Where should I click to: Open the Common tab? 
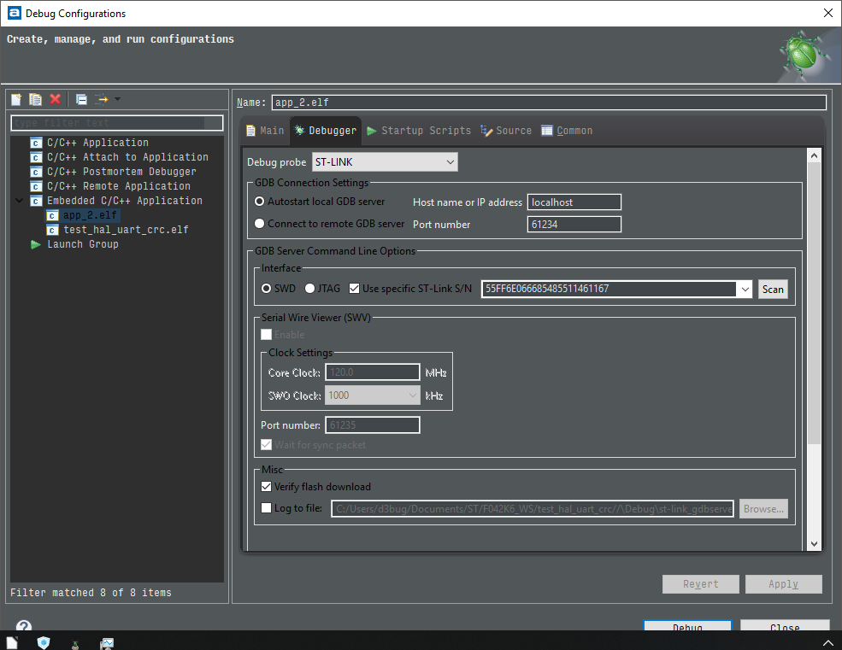point(567,131)
